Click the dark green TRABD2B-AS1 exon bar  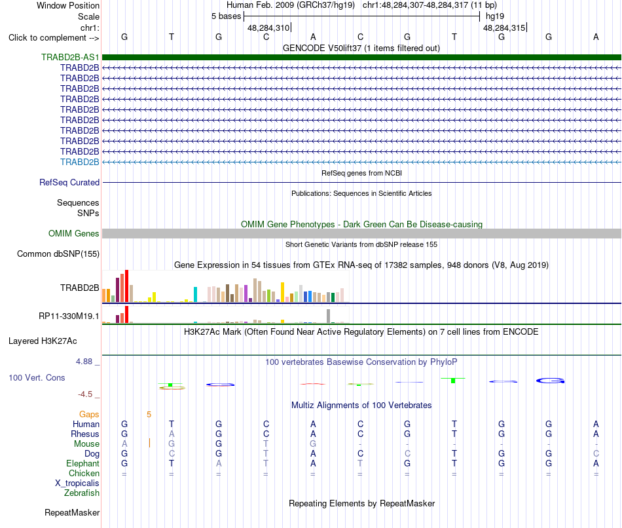point(361,57)
